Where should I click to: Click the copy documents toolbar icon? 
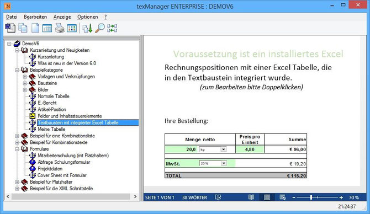(23, 28)
